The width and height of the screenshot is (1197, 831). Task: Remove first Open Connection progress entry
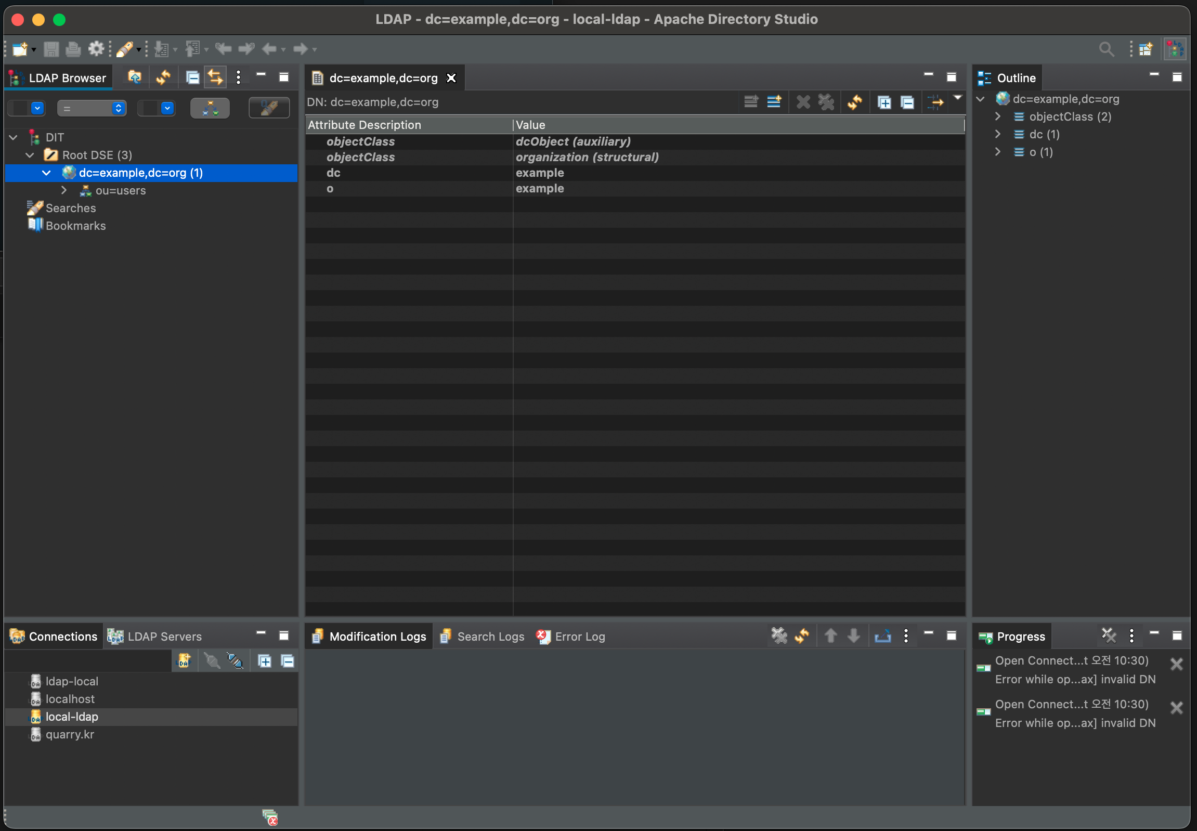1176,664
